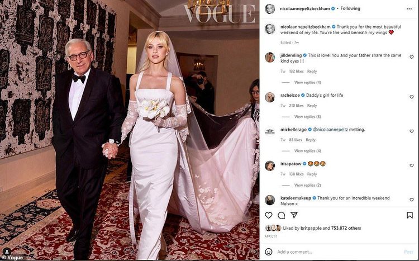Open the three-dot more options menu
The width and height of the screenshot is (419, 261).
pyautogui.click(x=409, y=9)
